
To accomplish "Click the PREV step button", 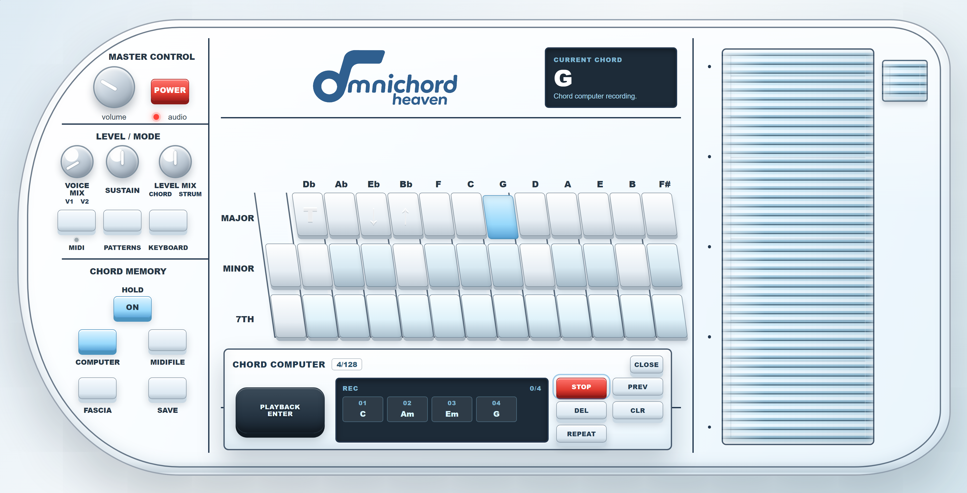I will pos(637,387).
